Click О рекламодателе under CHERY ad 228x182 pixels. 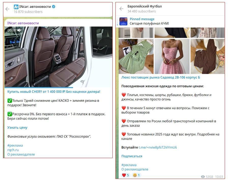pyautogui.click(x=21, y=154)
